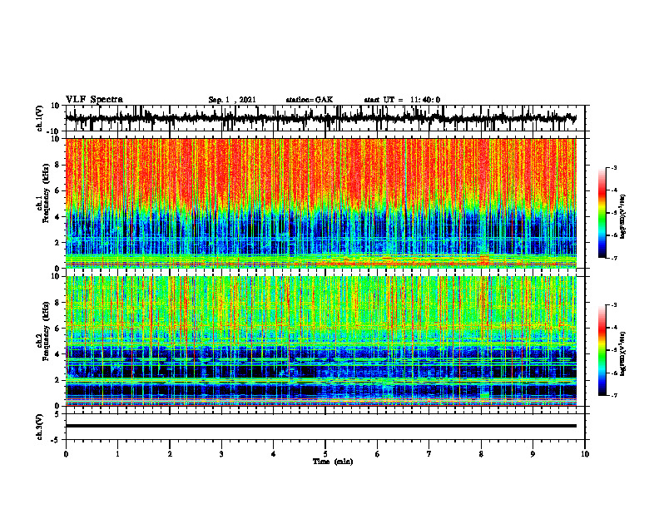
Task: Click the ch.2 colorbar log(PSD) unit label
Action: 622,353
